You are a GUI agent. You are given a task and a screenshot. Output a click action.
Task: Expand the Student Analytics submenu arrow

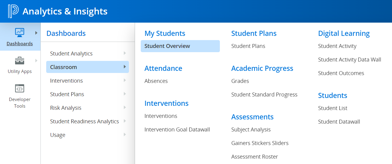pyautogui.click(x=125, y=53)
